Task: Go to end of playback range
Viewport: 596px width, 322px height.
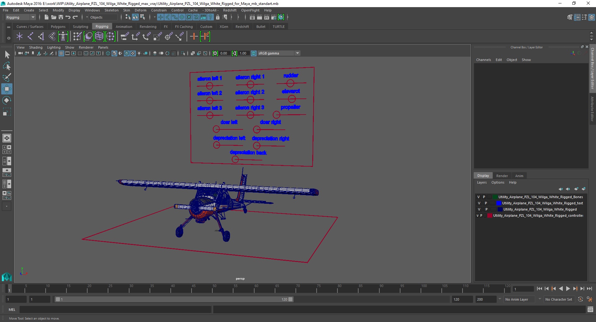Action: (589, 289)
